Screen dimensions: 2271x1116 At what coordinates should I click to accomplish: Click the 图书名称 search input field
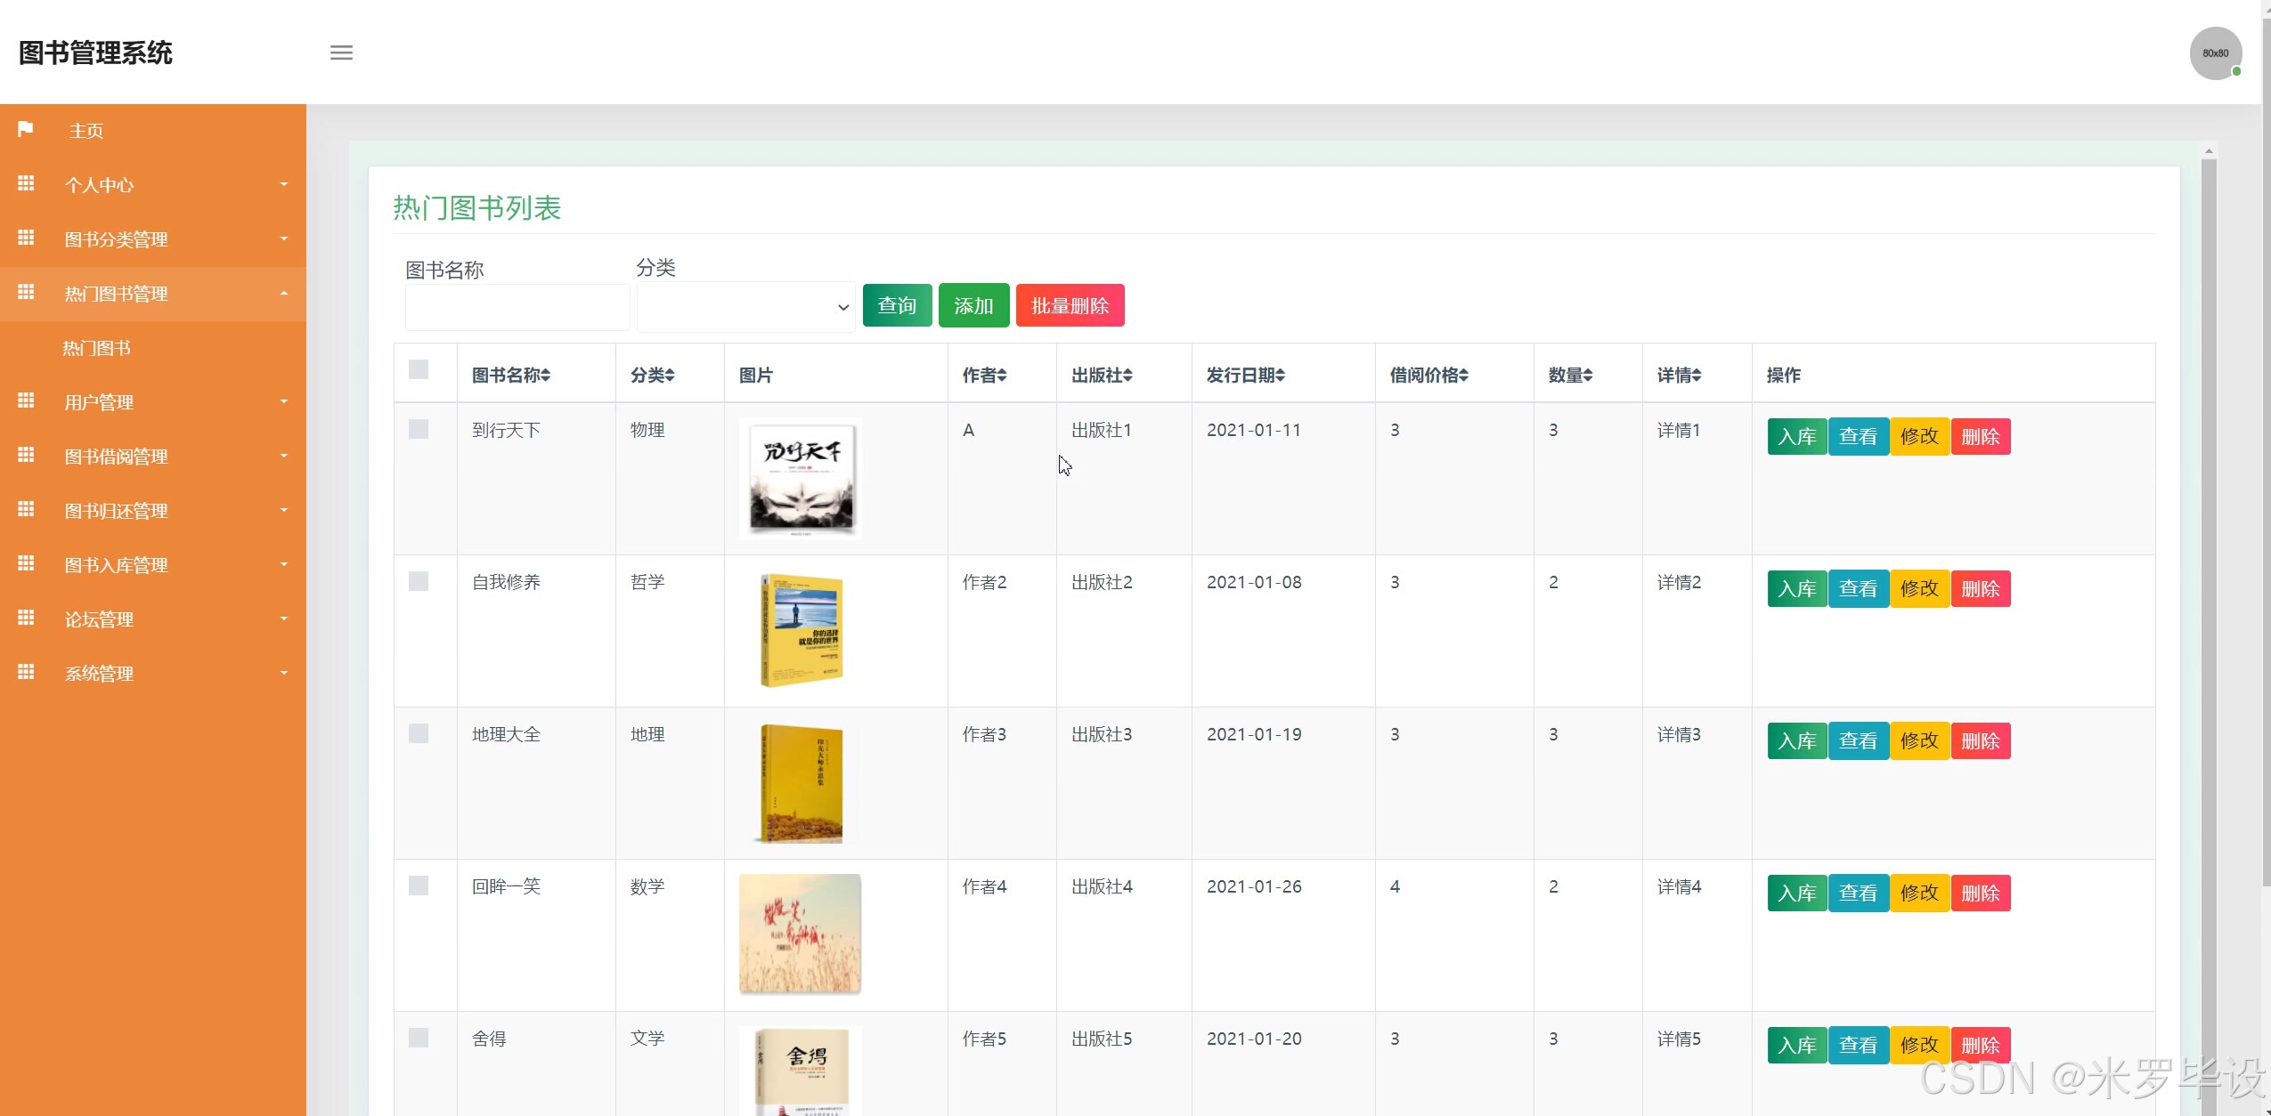click(517, 308)
